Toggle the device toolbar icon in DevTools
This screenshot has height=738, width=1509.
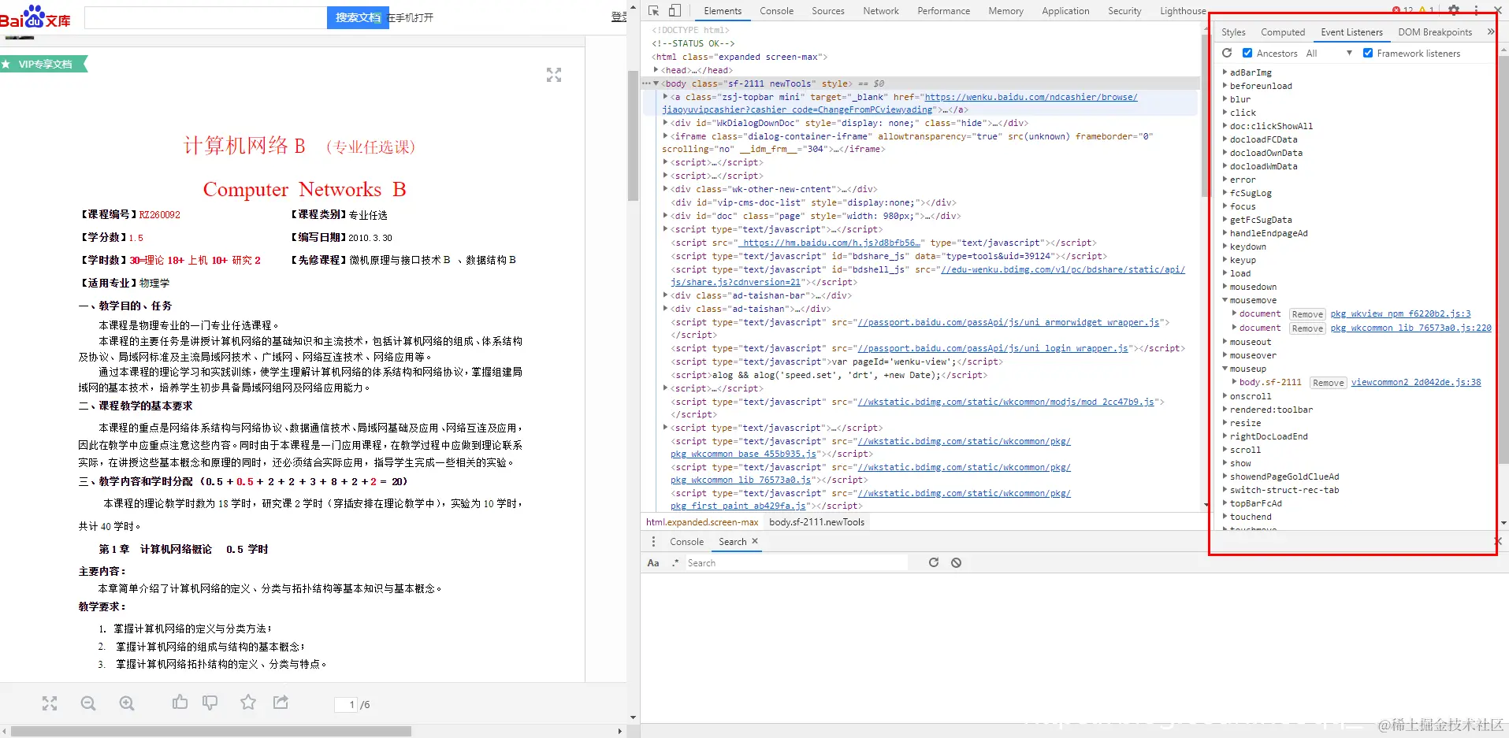click(x=675, y=10)
